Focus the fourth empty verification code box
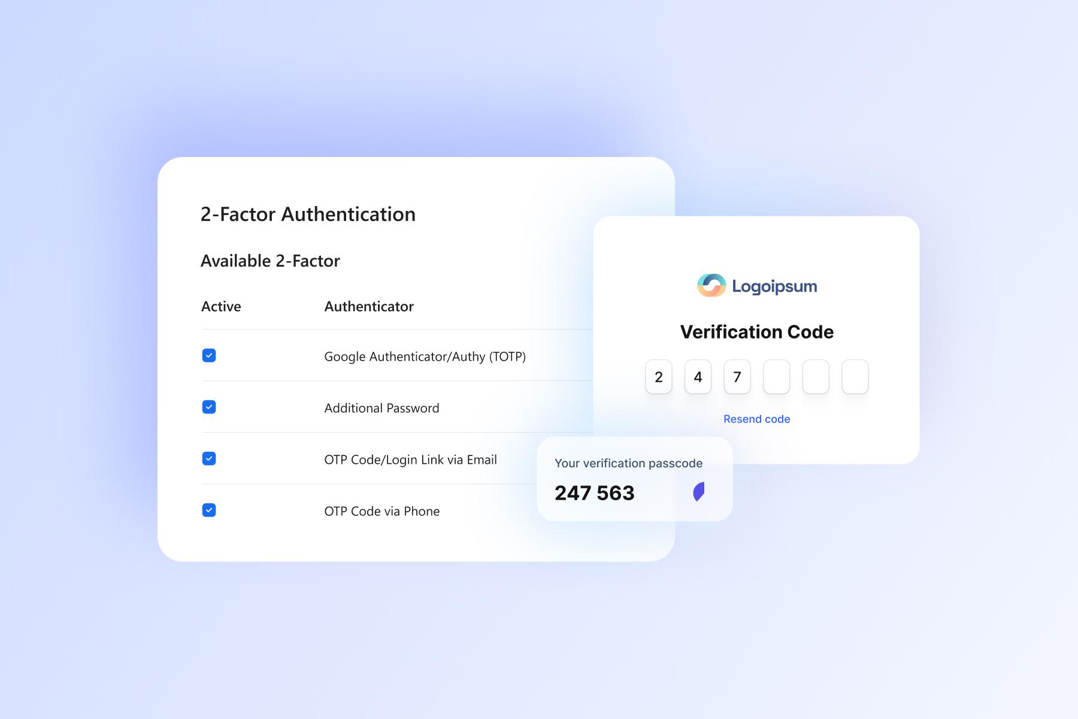The image size is (1078, 719). pyautogui.click(x=776, y=377)
